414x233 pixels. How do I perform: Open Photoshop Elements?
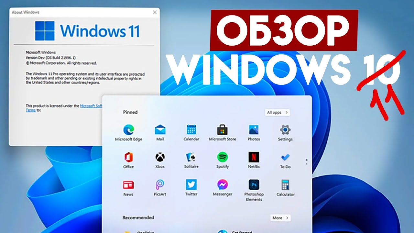pyautogui.click(x=254, y=191)
